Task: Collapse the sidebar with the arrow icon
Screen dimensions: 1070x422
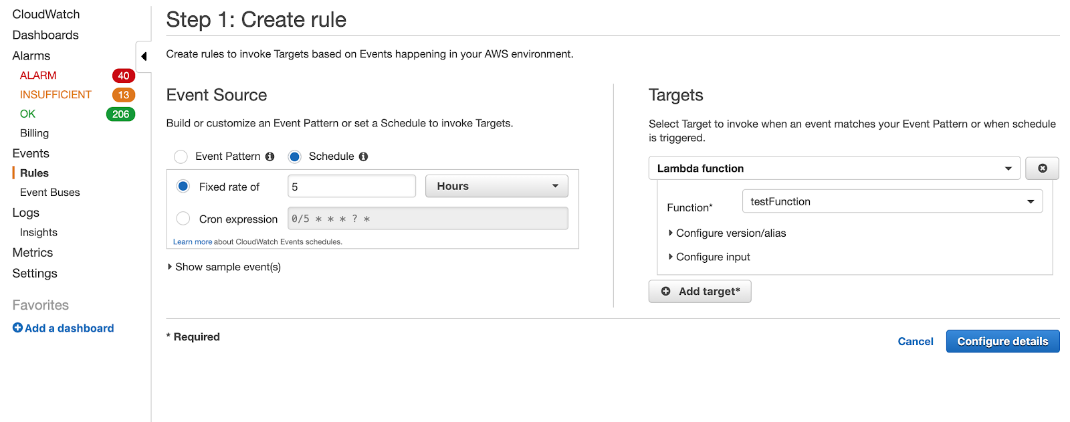Action: tap(144, 57)
